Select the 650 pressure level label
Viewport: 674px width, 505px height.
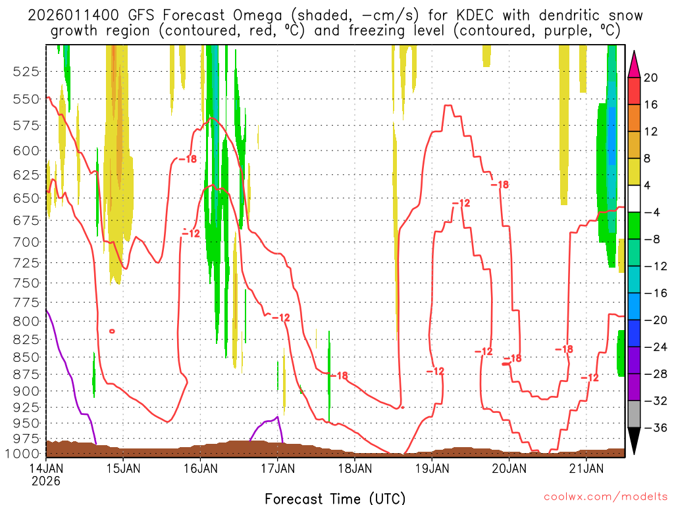point(26,199)
